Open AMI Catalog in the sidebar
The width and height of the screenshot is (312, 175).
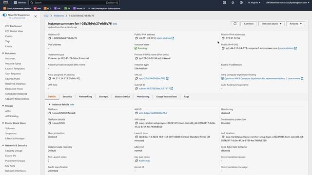(12, 116)
